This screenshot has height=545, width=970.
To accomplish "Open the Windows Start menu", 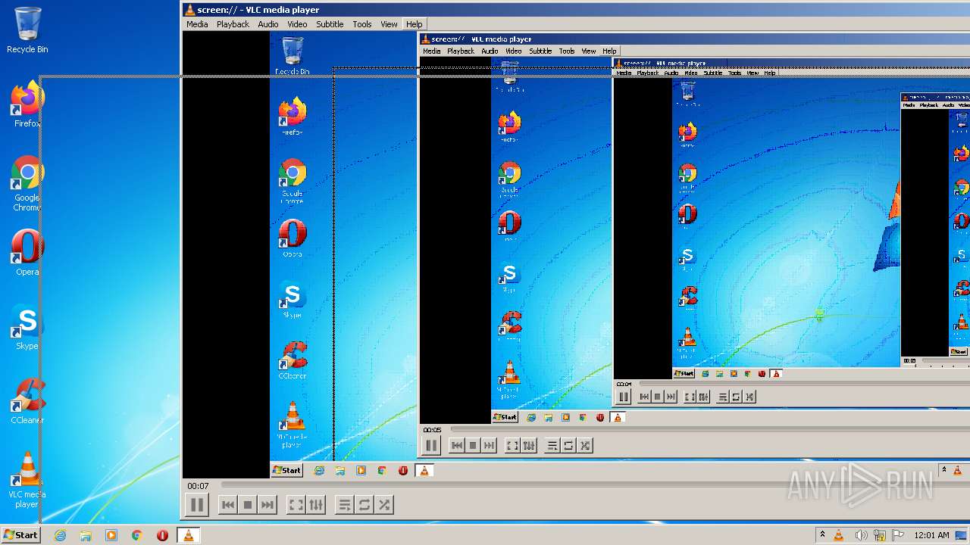I will tap(20, 534).
